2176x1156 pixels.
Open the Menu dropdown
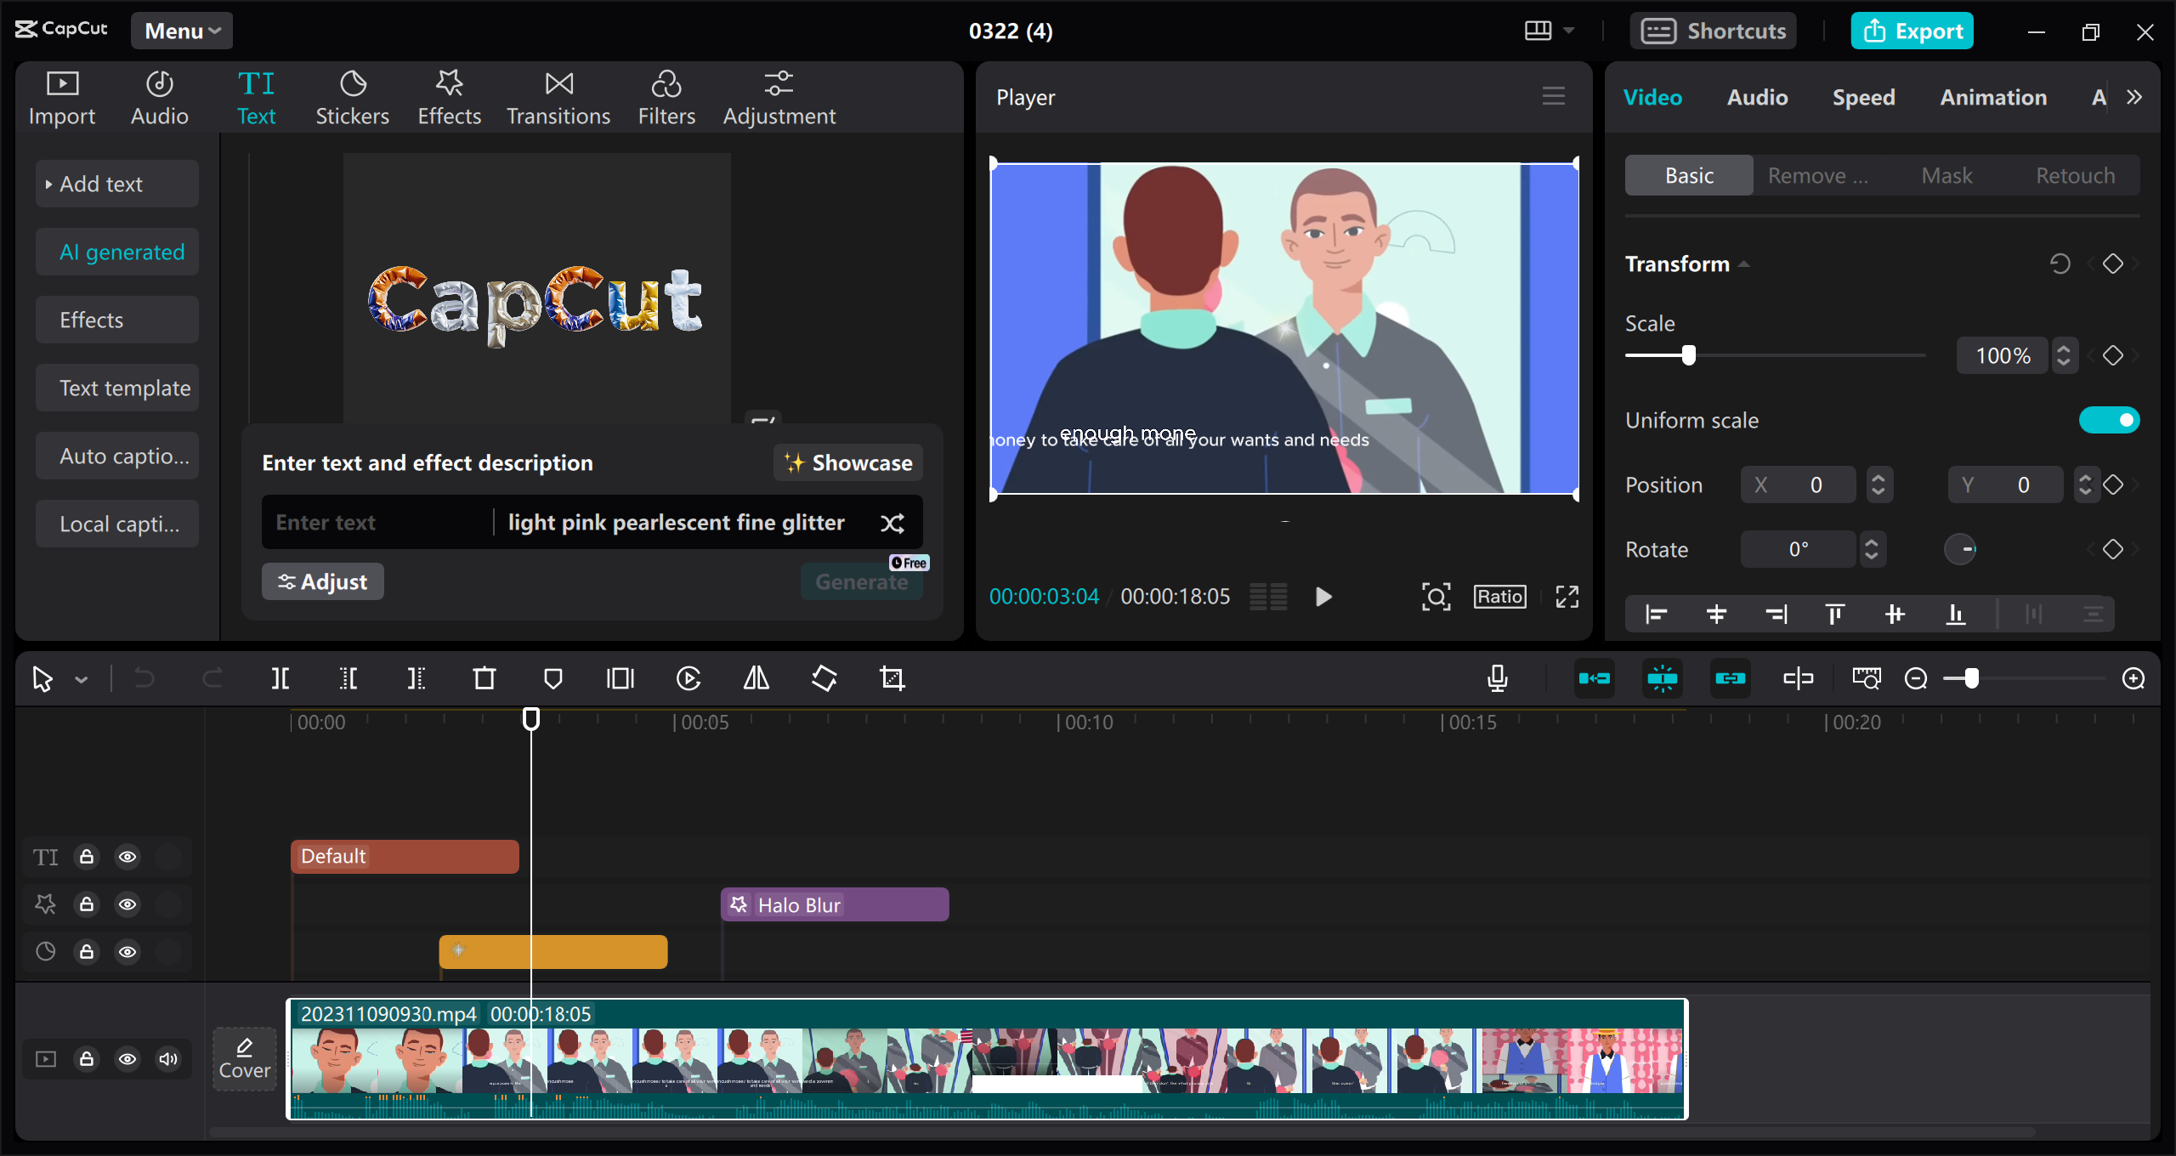coord(181,30)
